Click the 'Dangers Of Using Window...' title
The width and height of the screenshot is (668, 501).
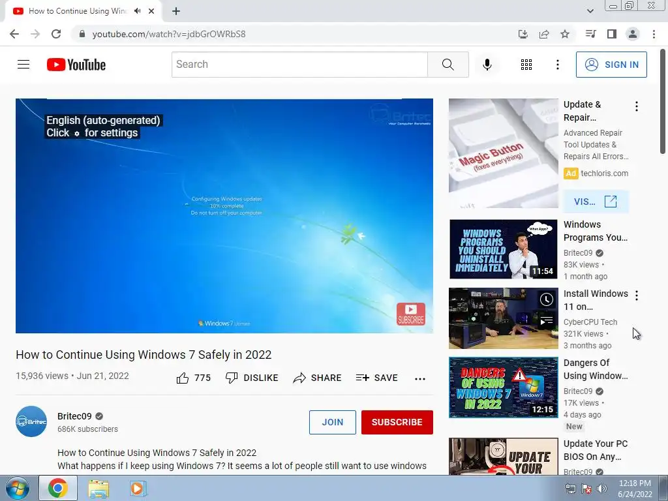pyautogui.click(x=595, y=369)
